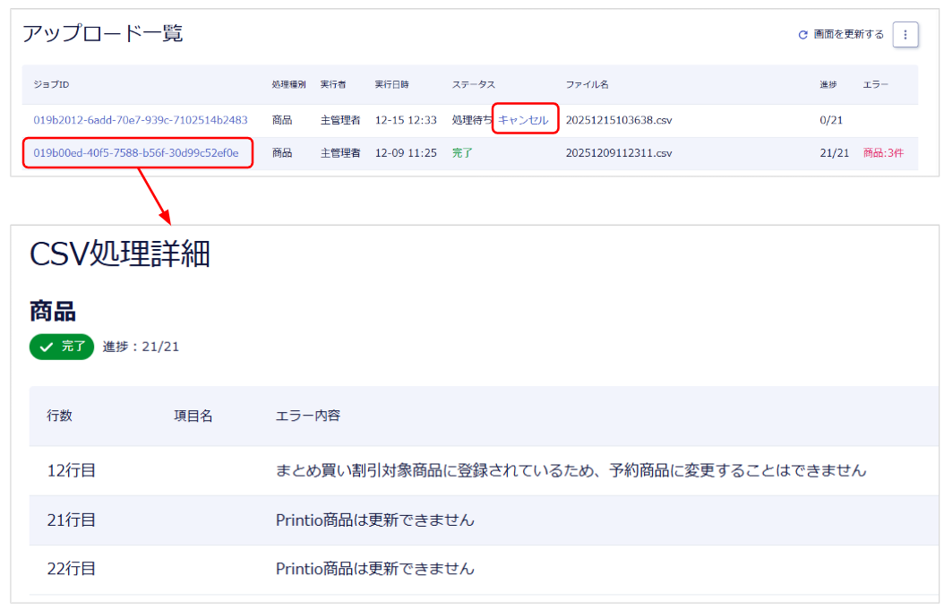The image size is (944, 610).
Task: Click the ファイル名 column header
Action: coord(587,84)
